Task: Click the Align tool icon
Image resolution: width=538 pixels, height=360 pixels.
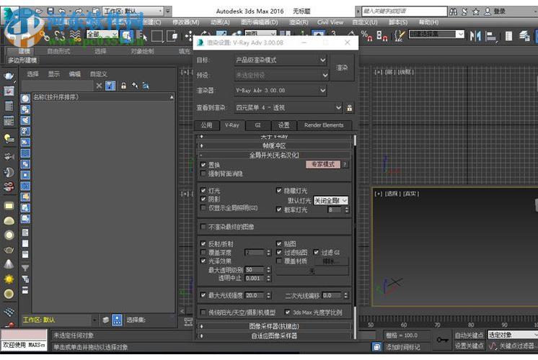Action: pos(491,35)
